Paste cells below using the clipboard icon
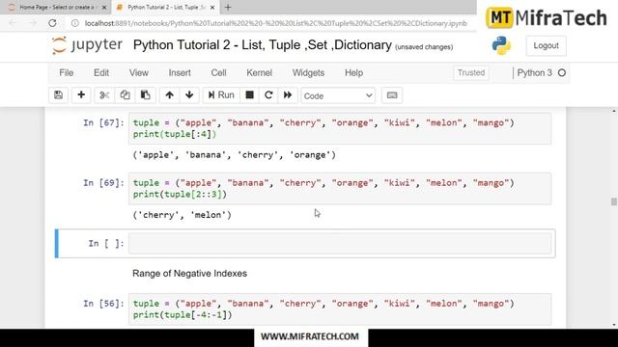This screenshot has width=618, height=347. 146,95
